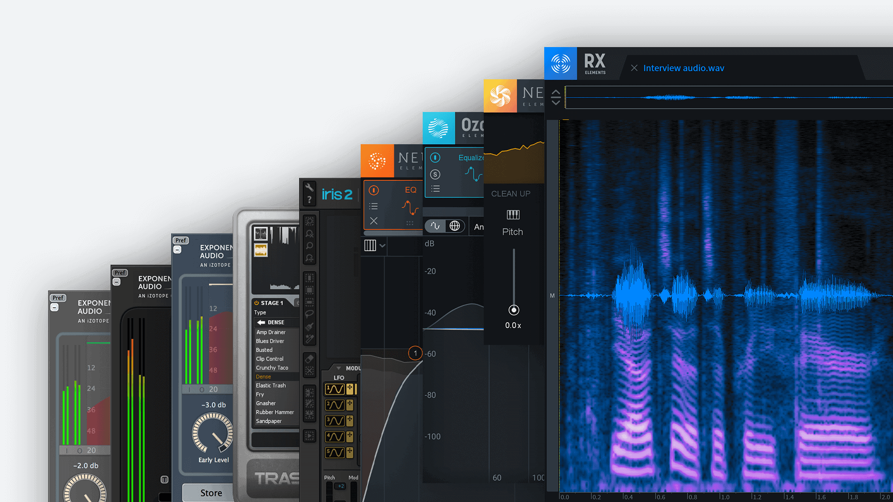The width and height of the screenshot is (893, 502).
Task: Open preset list icon in Neutron EQ
Action: (x=374, y=206)
